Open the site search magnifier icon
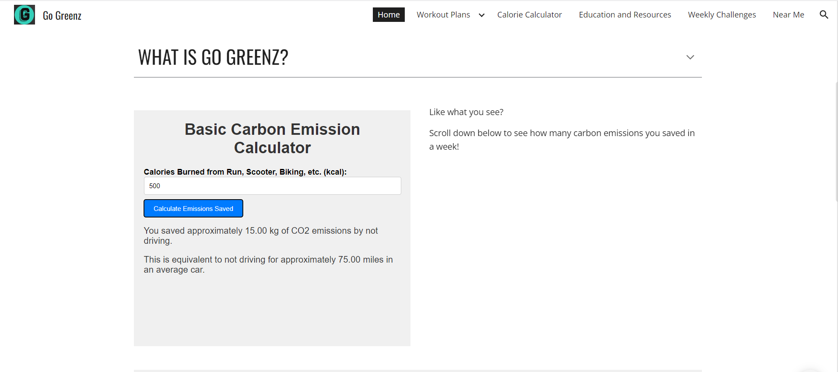This screenshot has width=838, height=372. pos(824,15)
